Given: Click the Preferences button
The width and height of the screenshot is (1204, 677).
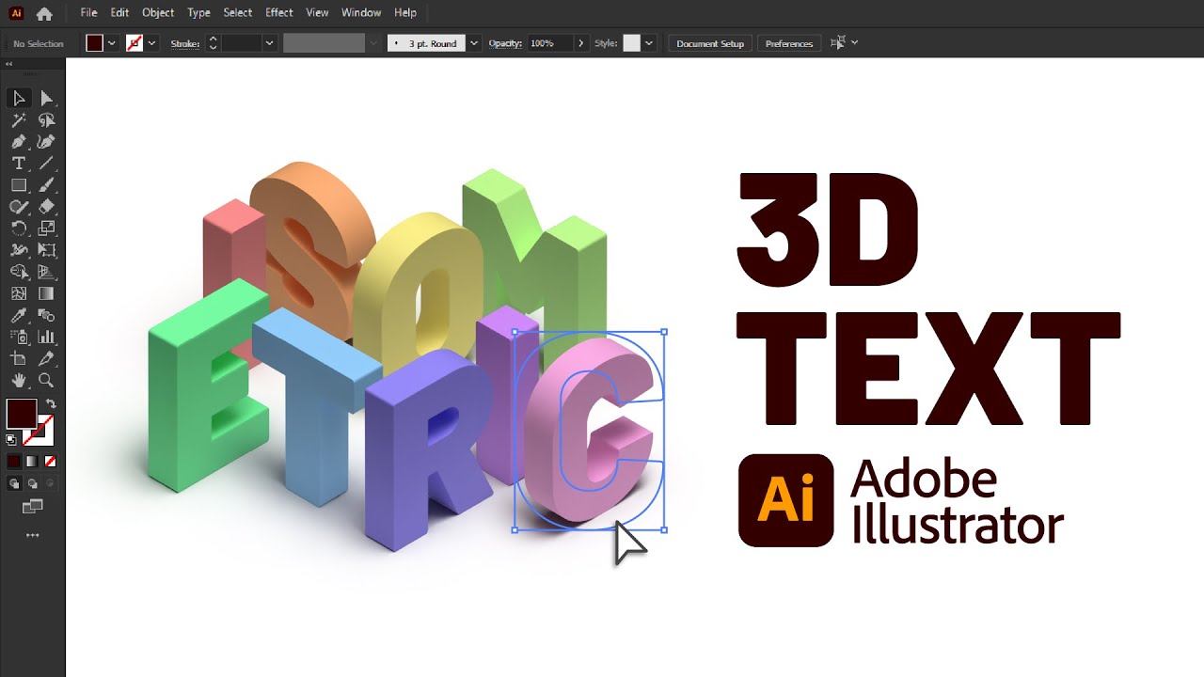Looking at the screenshot, I should tap(789, 43).
